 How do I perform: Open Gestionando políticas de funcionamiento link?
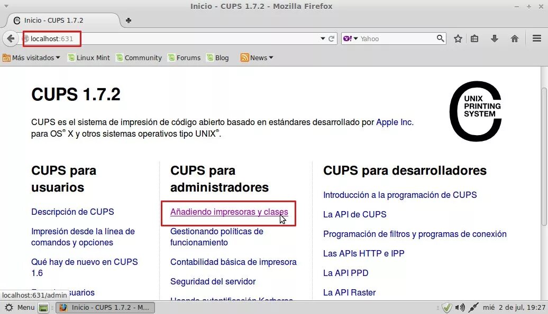(x=217, y=237)
